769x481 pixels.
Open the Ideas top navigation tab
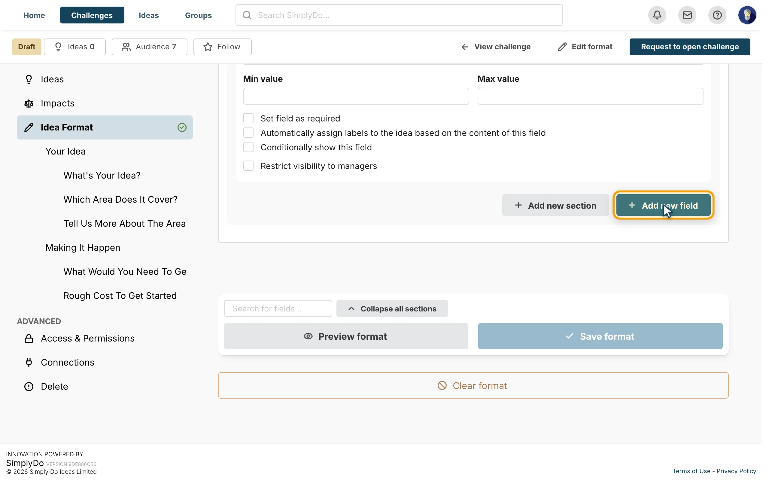148,15
